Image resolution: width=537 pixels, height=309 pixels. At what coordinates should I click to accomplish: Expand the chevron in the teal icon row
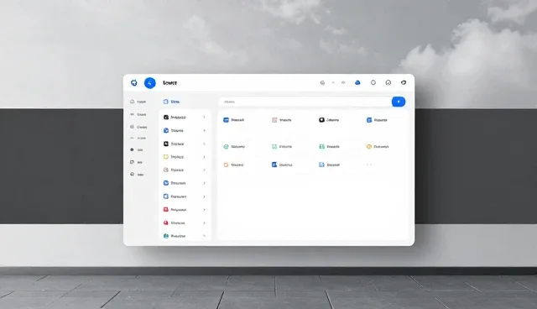(204, 236)
